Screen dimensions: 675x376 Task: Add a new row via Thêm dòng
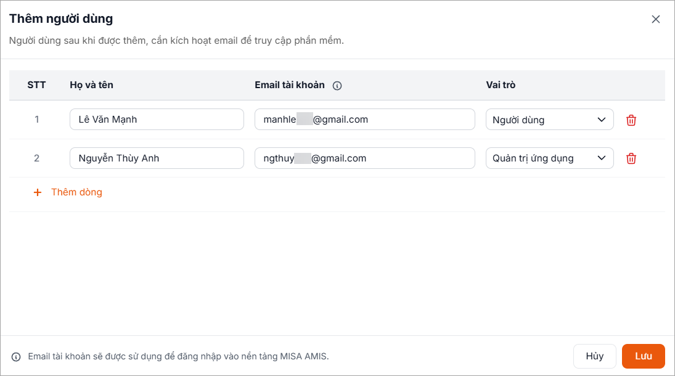point(76,192)
